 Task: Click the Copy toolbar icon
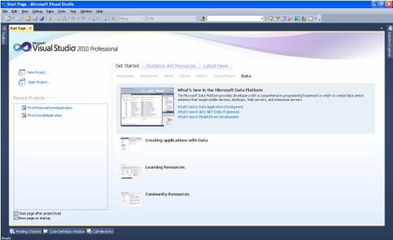57,19
